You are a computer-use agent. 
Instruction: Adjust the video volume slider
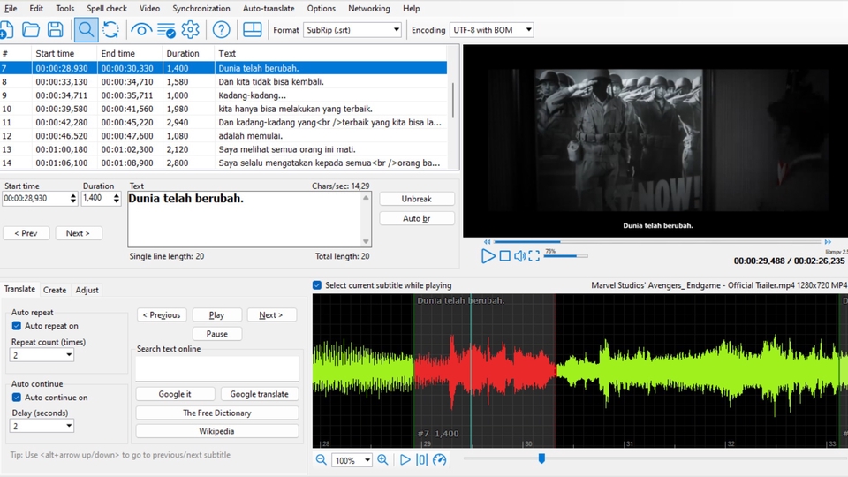pyautogui.click(x=565, y=256)
